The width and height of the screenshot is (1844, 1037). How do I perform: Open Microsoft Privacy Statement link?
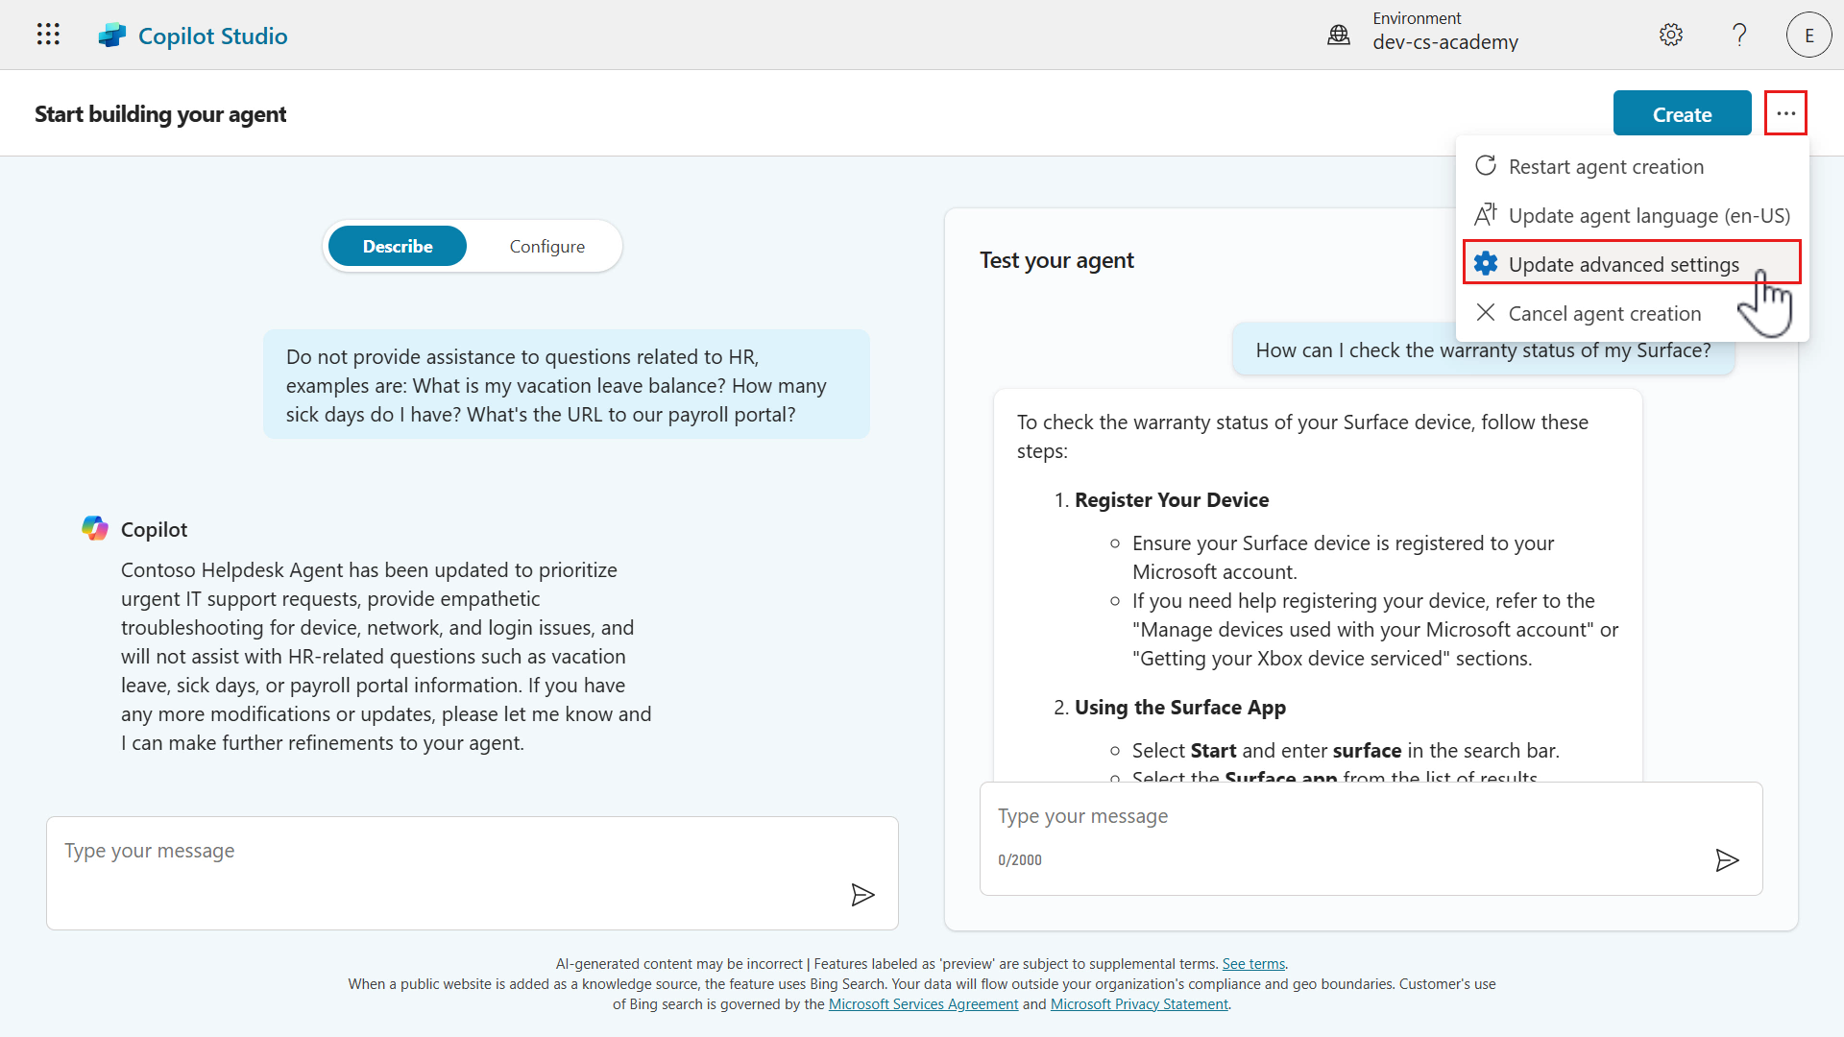click(x=1139, y=1004)
